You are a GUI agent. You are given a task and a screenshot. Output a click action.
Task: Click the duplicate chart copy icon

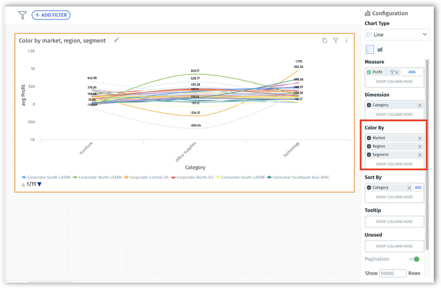(x=325, y=40)
